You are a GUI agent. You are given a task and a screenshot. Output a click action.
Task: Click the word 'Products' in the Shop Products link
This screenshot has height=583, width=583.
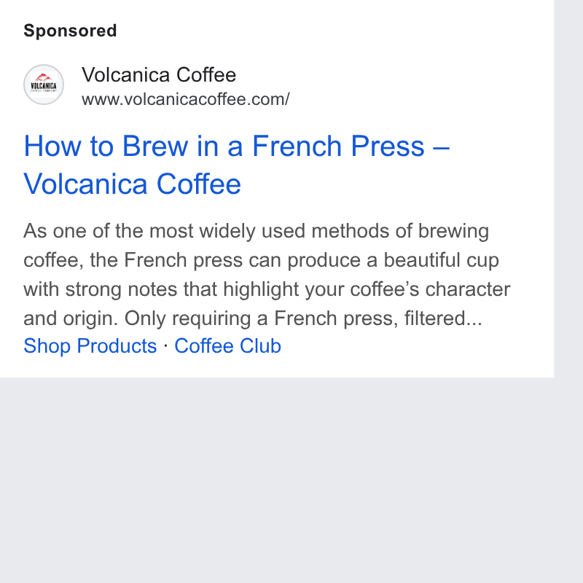(117, 346)
